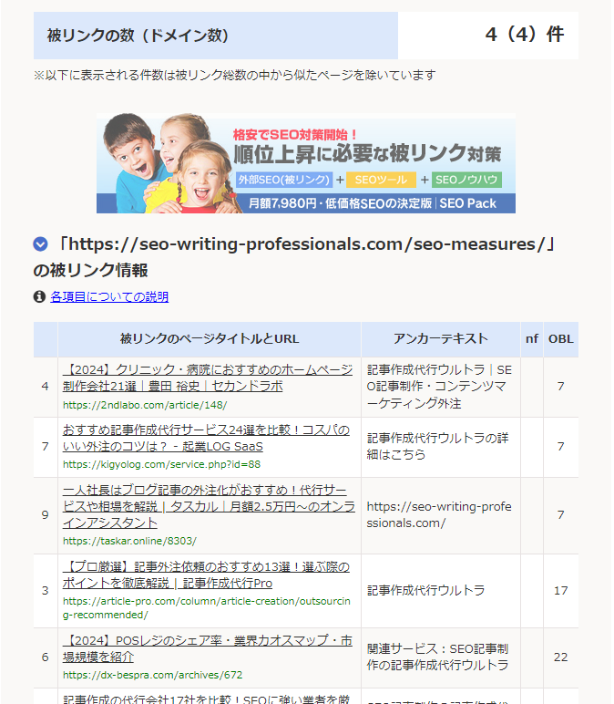614x704 pixels.
Task: Open the 【プロ厳選】記事外注依頼のおすすめ13選 link
Action: pos(206,575)
